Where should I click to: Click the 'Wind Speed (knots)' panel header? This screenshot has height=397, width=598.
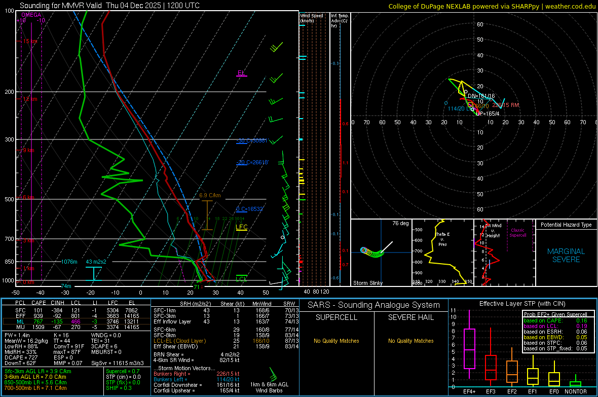point(312,18)
